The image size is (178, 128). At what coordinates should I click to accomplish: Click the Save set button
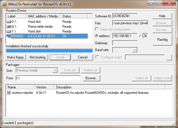pyautogui.click(x=70, y=70)
